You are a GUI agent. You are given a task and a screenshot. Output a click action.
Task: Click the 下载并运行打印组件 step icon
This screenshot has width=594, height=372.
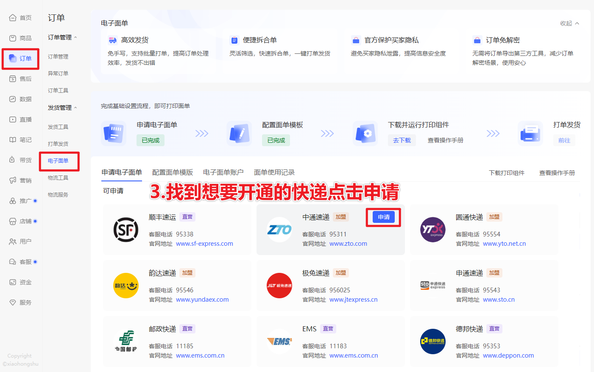(365, 133)
